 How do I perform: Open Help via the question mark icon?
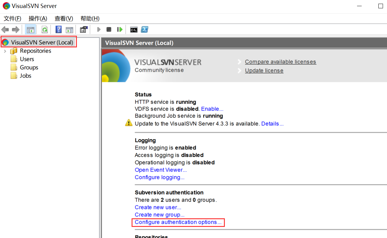[59, 30]
